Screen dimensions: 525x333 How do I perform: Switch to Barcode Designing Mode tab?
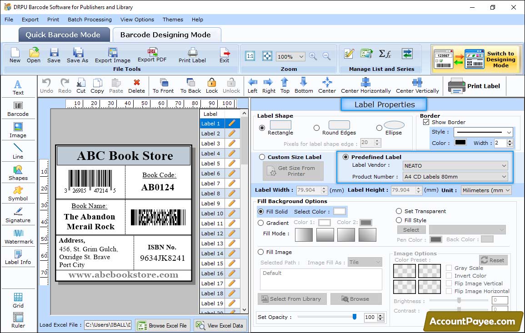[166, 35]
